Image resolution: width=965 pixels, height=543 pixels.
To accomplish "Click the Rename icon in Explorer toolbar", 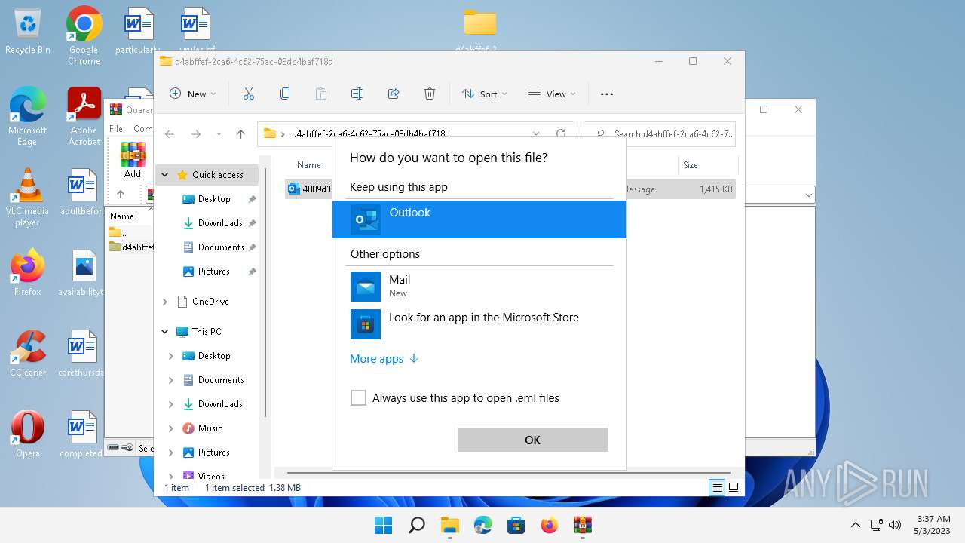I will point(357,94).
